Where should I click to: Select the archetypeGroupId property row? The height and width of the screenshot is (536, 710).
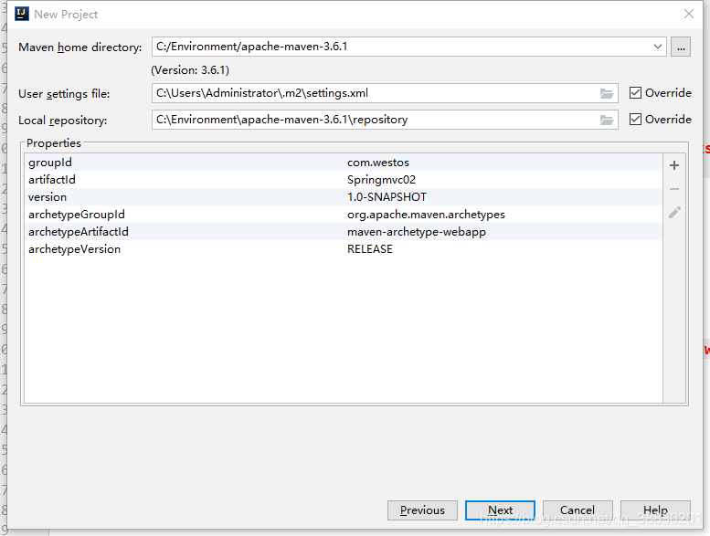[x=344, y=215]
